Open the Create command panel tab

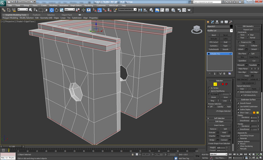click(208, 22)
